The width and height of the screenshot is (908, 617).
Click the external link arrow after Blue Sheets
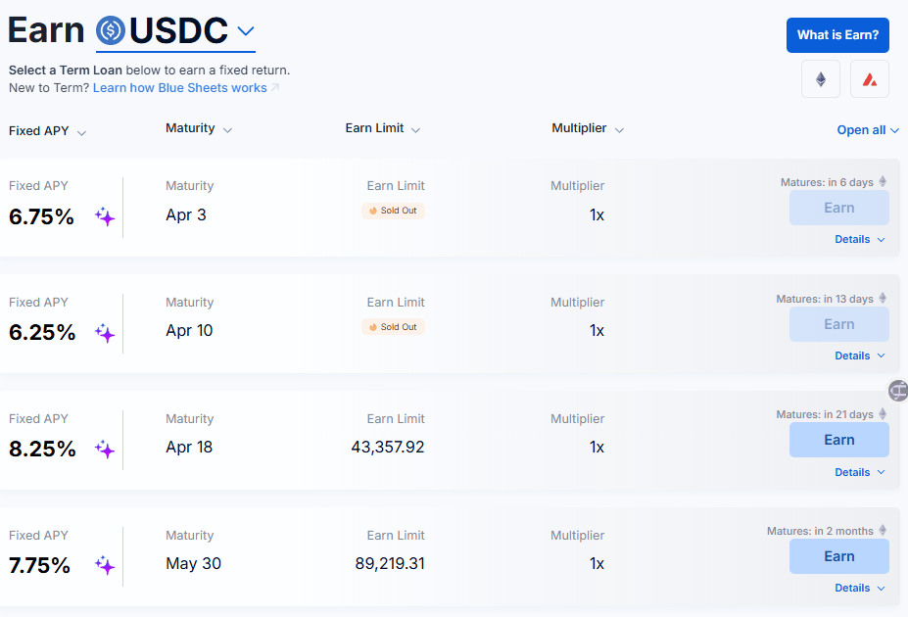click(x=275, y=88)
